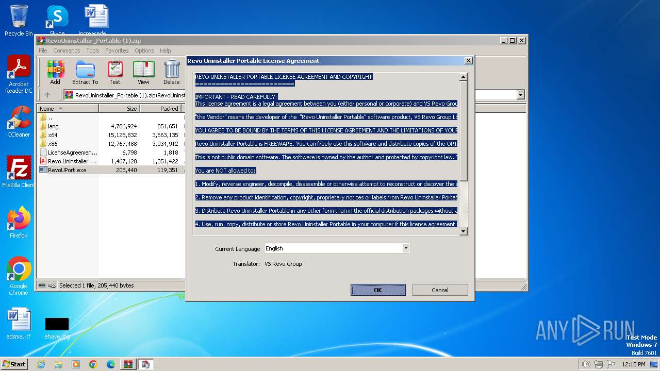
Task: Sort the file list by Name column
Action: 68,109
